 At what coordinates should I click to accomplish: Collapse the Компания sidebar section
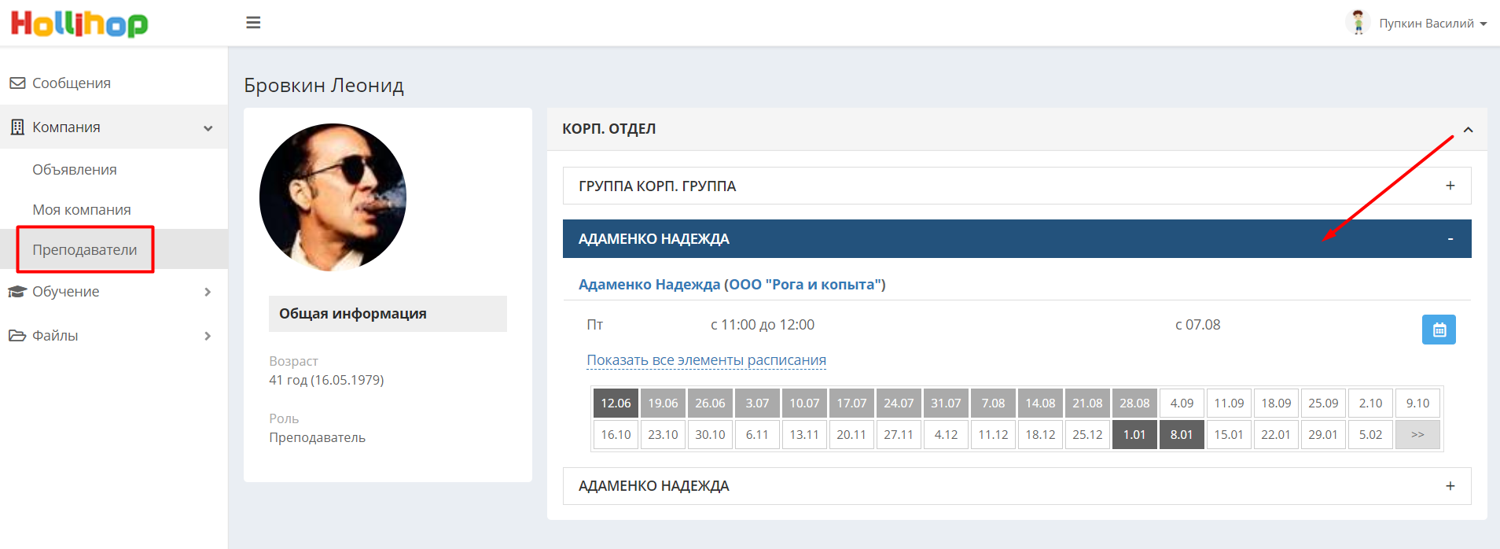(x=114, y=127)
